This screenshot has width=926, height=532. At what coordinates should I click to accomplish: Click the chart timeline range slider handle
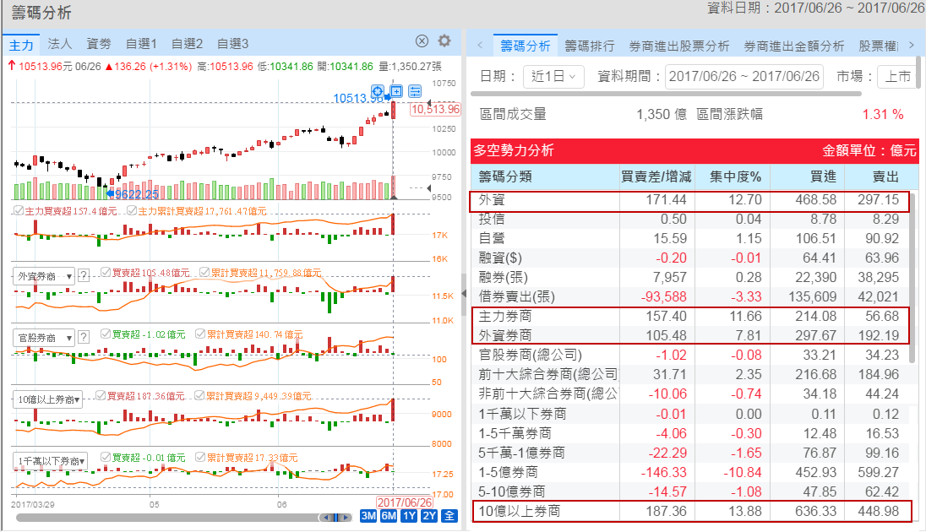pos(335,517)
